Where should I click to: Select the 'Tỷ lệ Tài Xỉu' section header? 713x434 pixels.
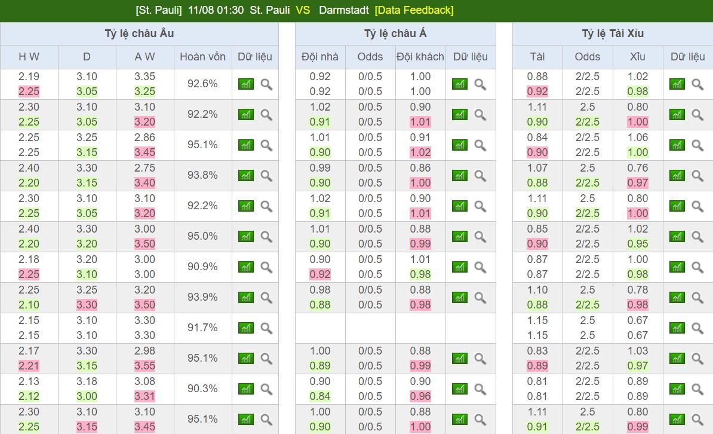coord(613,33)
